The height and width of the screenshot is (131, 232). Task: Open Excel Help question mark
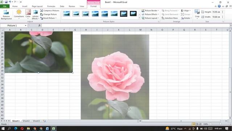click(x=219, y=6)
